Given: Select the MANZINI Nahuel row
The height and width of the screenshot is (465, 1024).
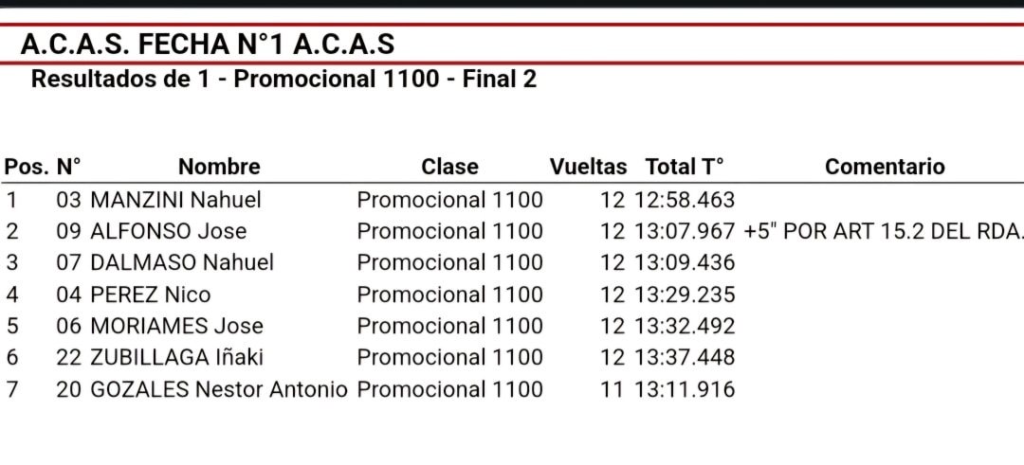Looking at the screenshot, I should 512,200.
